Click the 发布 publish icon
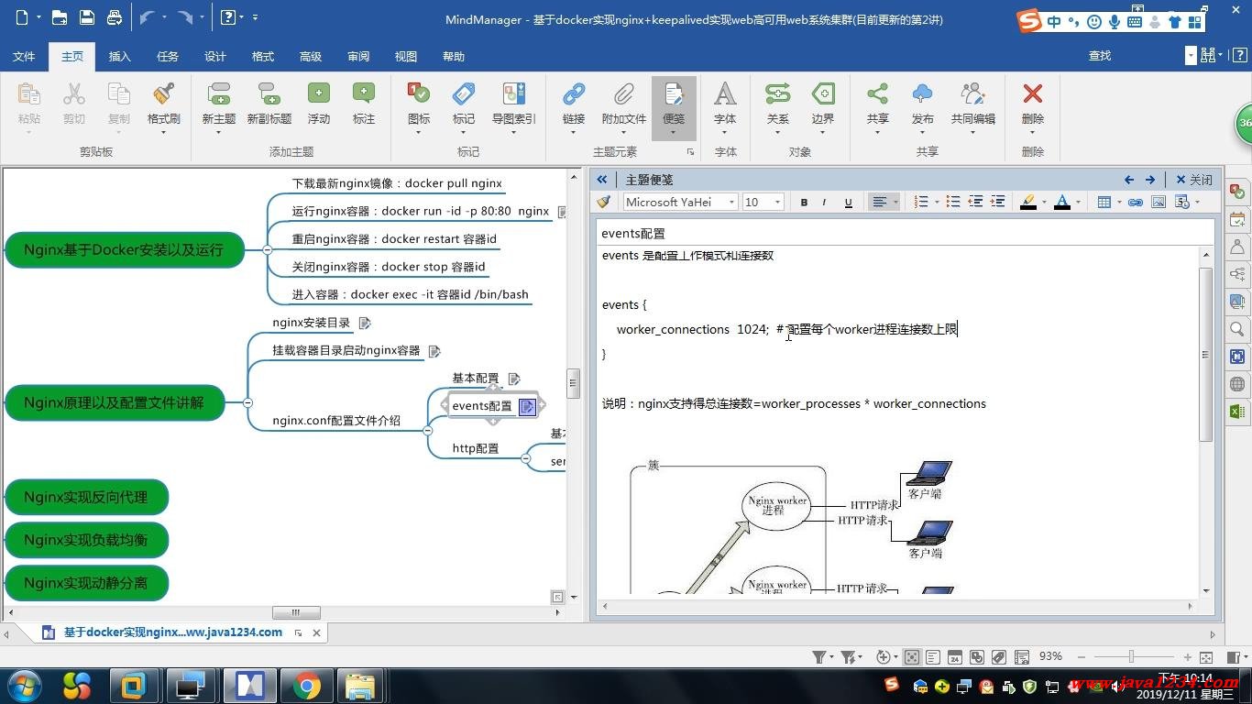This screenshot has height=704, width=1252. 923,94
